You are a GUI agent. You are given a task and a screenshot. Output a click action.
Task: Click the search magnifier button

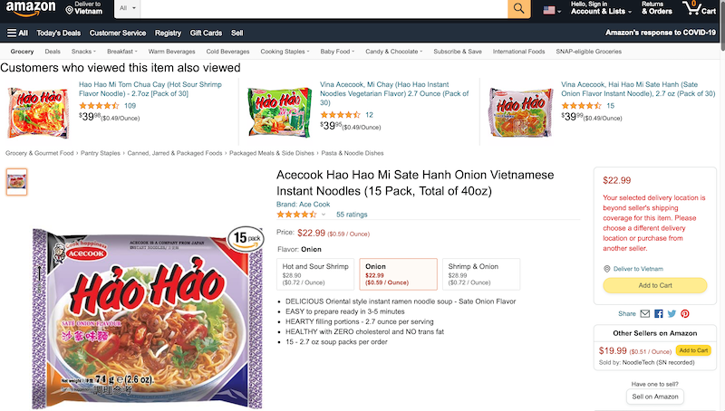click(518, 9)
